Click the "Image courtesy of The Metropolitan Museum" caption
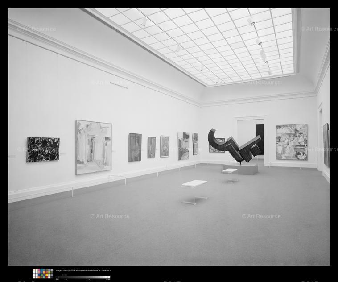The width and height of the screenshot is (338, 282). click(83, 270)
